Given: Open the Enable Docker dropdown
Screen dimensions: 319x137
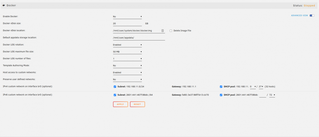Looking at the screenshot, I should coord(127,17).
